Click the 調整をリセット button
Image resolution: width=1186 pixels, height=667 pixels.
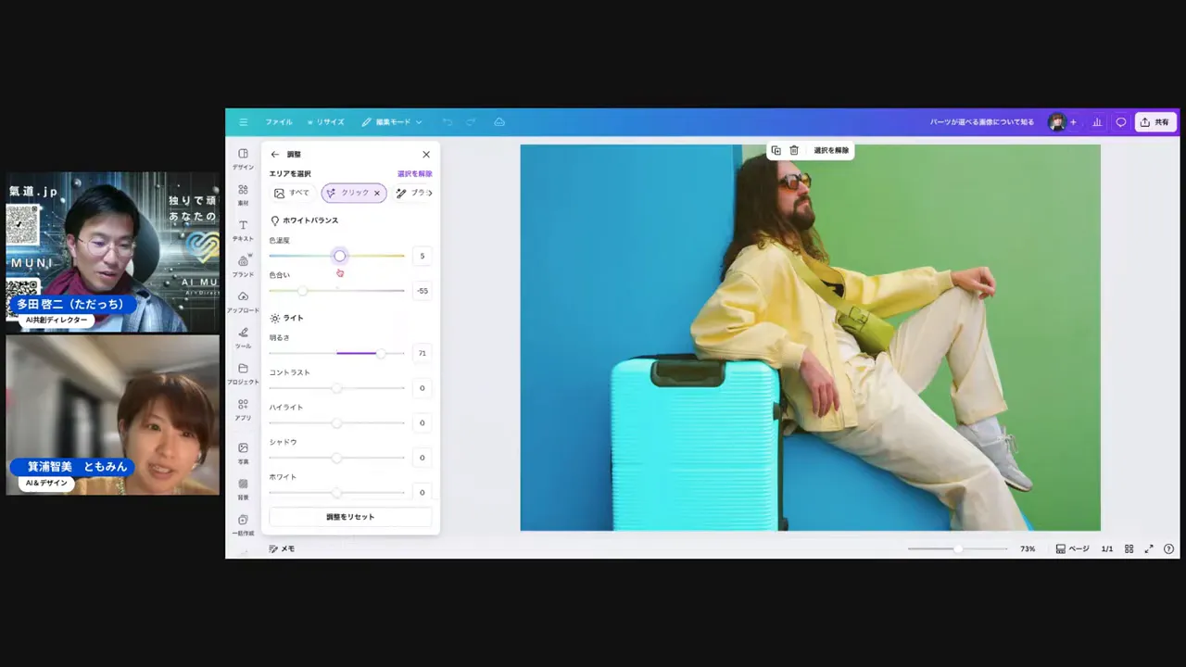[x=350, y=517]
